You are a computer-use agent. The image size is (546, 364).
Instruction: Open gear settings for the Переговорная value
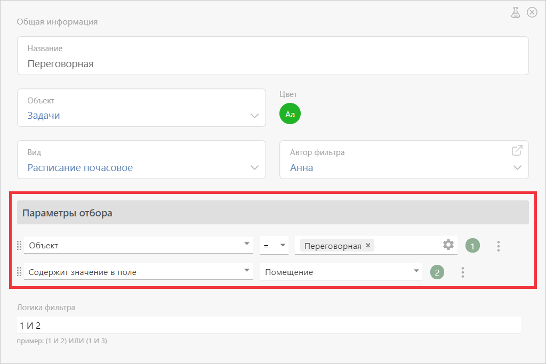click(x=448, y=245)
